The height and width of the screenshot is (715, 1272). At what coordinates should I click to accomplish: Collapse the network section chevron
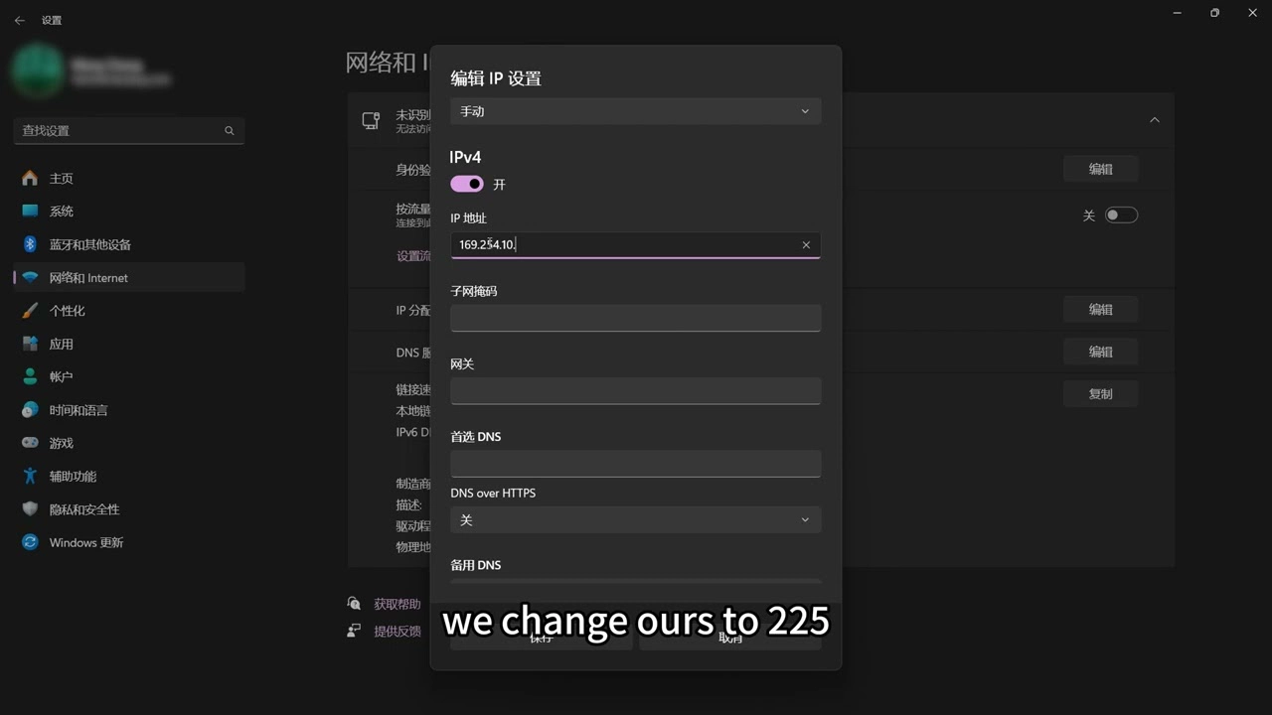pos(1155,120)
